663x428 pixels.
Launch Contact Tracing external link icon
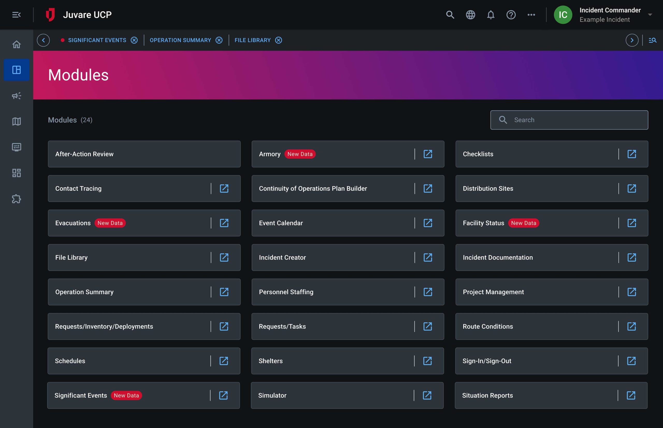[x=224, y=189]
